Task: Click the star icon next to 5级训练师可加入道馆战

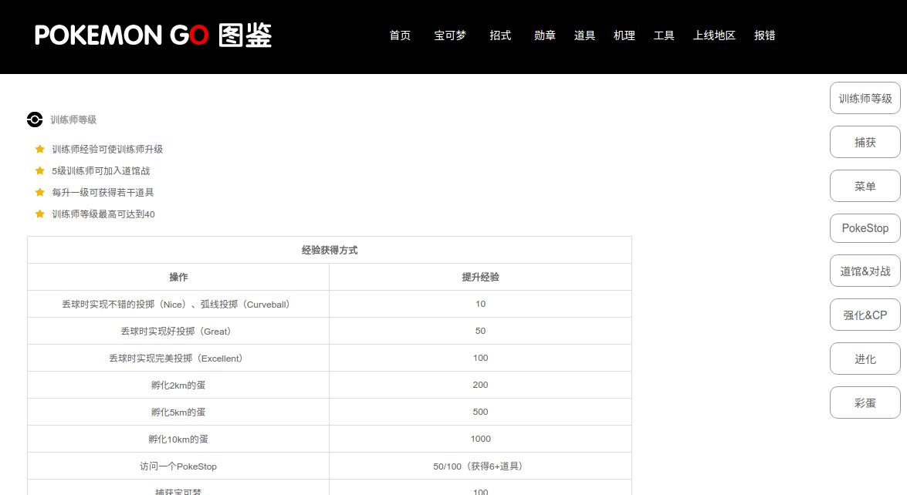Action: (40, 170)
